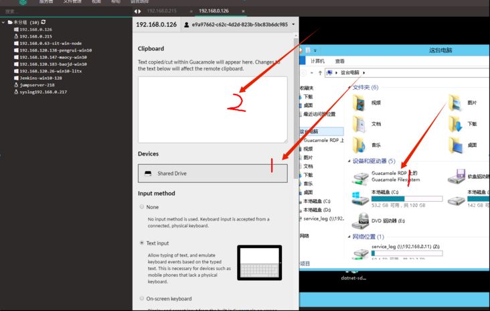490x311 pixels.
Task: Select asset 192.168.120.183-baojd-win10
Action: click(x=50, y=64)
